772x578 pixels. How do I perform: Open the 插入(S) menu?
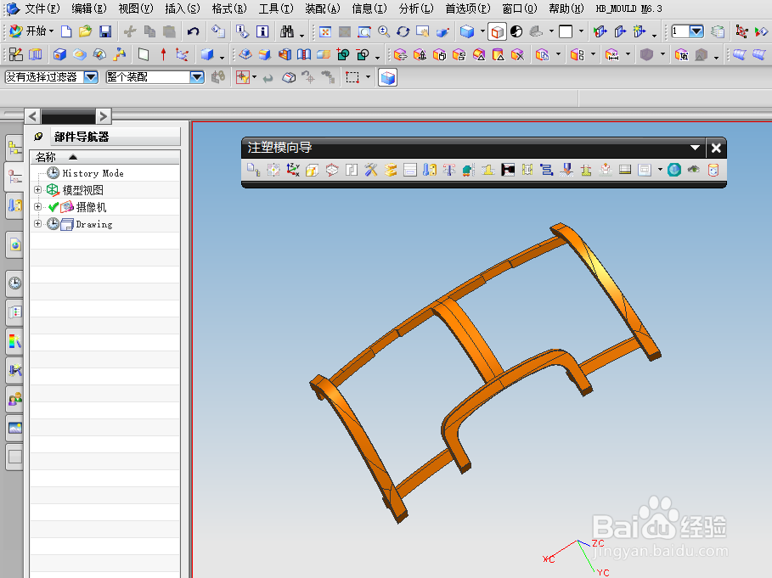(183, 8)
